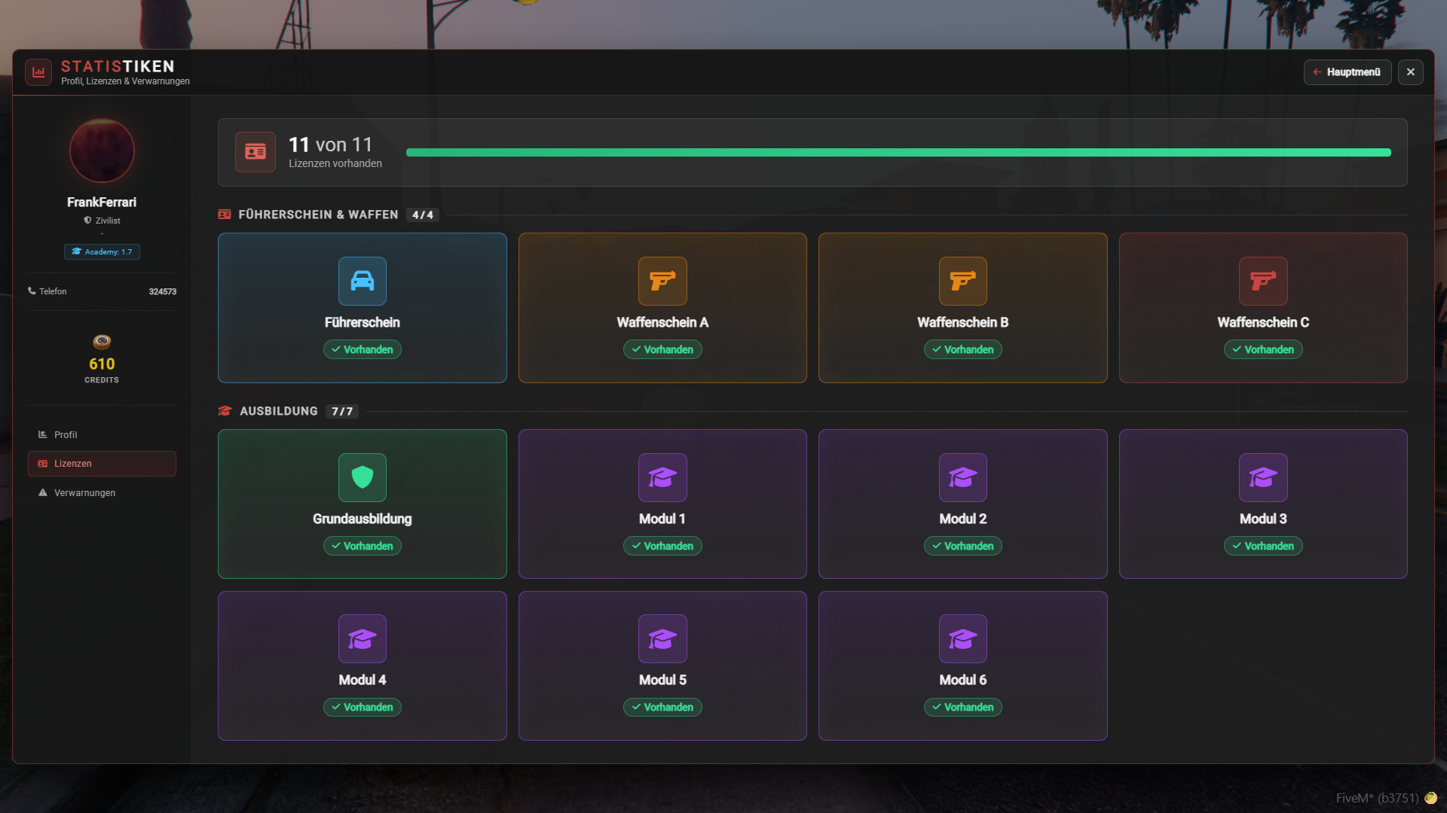Viewport: 1447px width, 813px height.
Task: Click the Modul 5 graduation cap icon
Action: [x=662, y=638]
